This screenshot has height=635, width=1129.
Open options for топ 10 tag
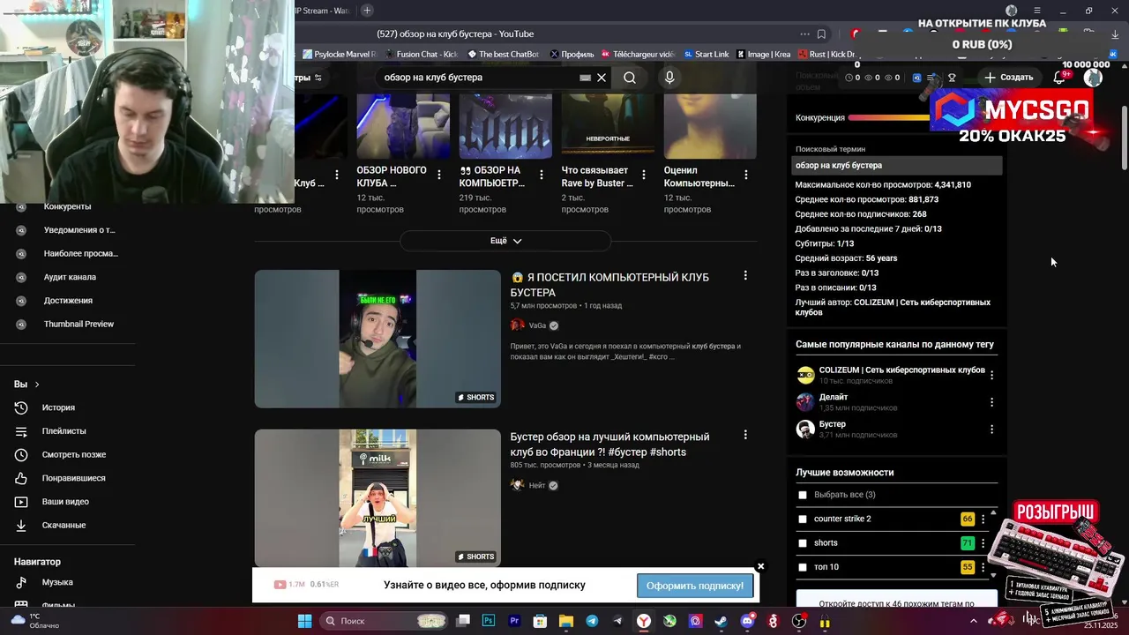tap(983, 567)
